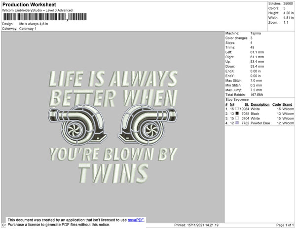Click the stitch count 7782 in stop 4

(x=245, y=123)
